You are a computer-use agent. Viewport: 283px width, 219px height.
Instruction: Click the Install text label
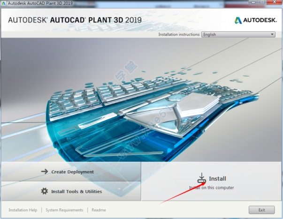pos(217,179)
